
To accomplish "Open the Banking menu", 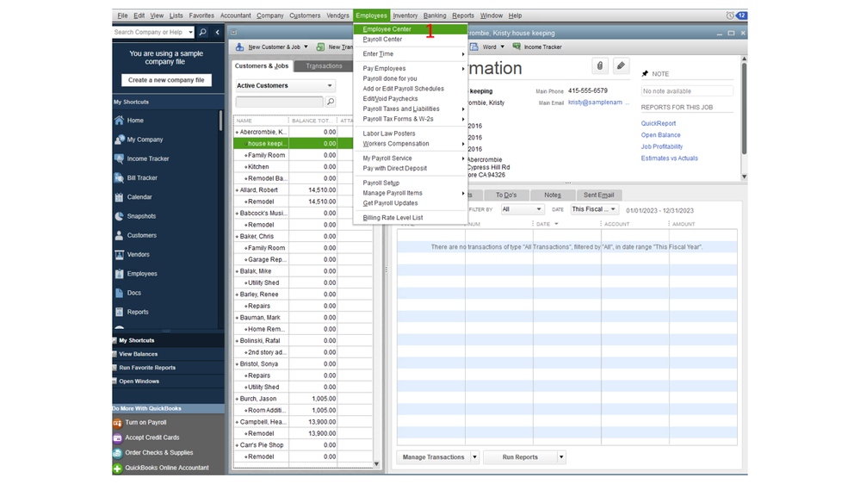I will (435, 16).
